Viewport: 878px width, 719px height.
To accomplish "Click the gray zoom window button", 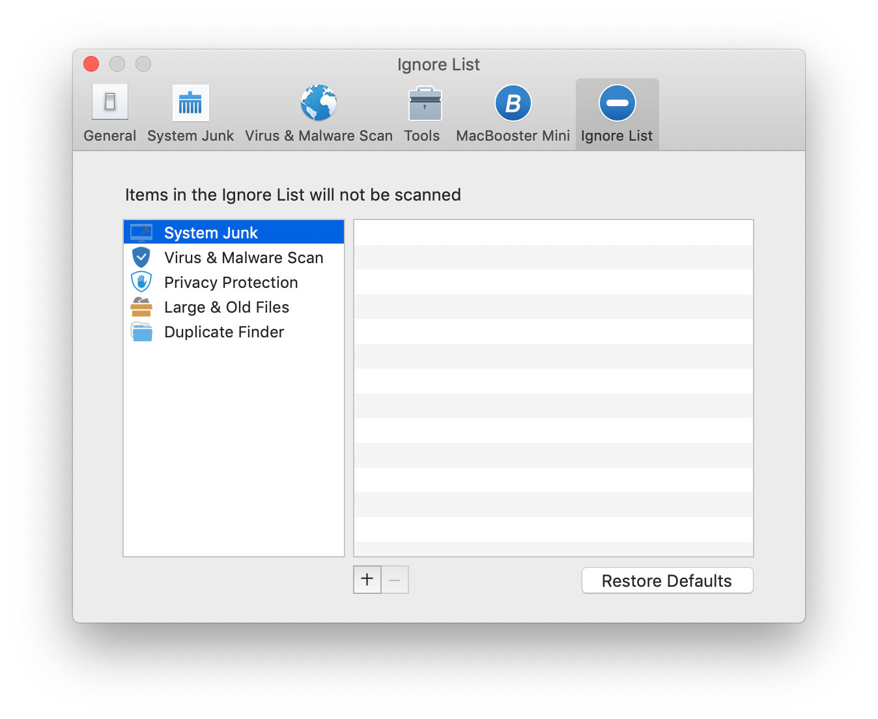I will (x=143, y=64).
